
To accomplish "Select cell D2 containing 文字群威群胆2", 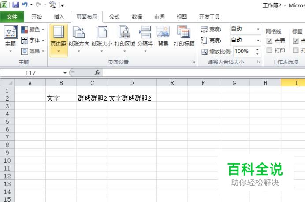I will click(132, 98).
